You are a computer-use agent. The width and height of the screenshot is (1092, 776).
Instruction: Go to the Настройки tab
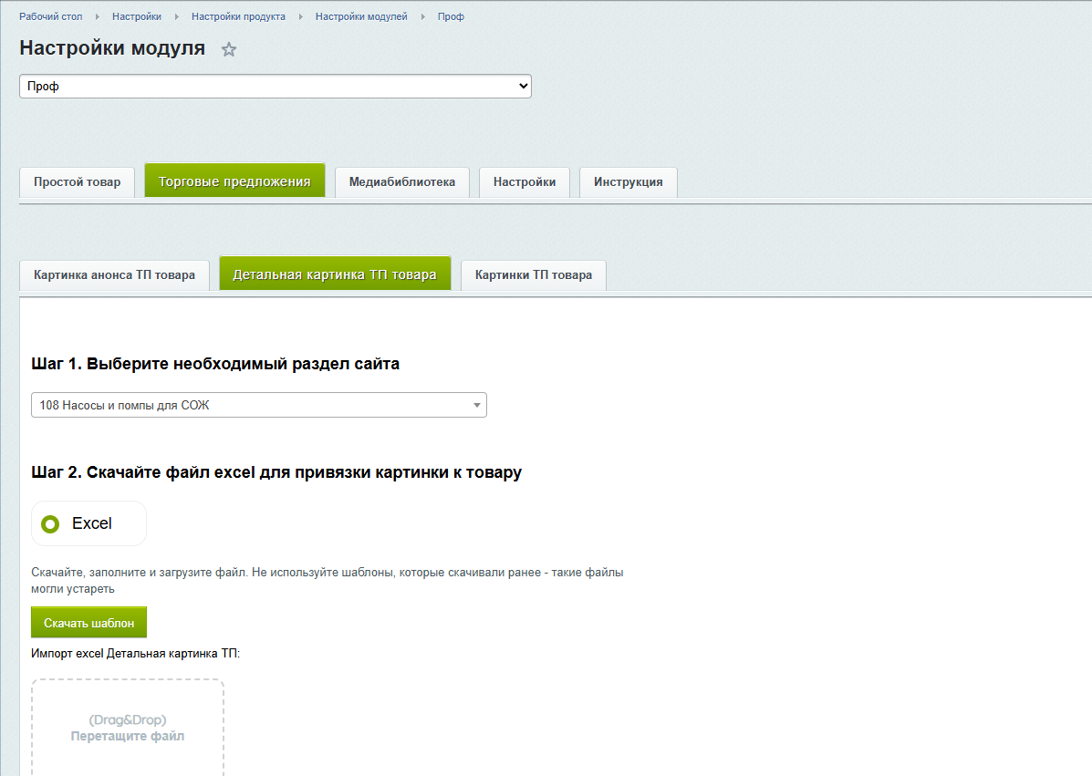(x=525, y=182)
